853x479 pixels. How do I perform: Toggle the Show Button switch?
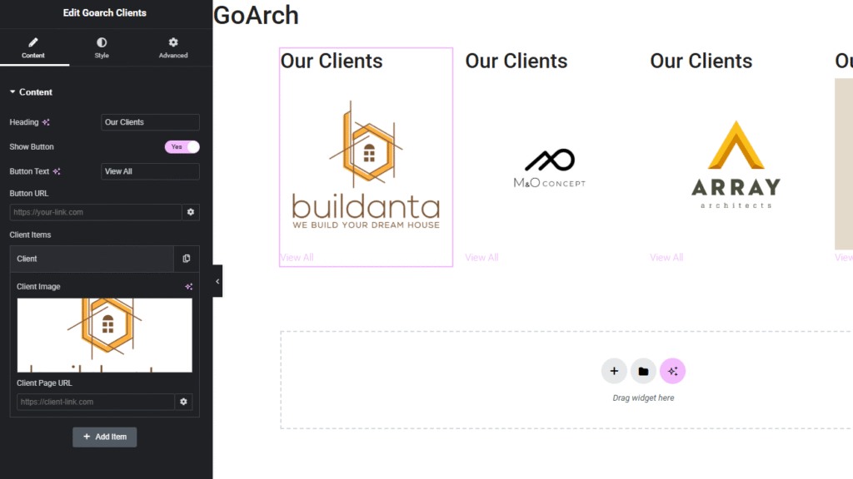pyautogui.click(x=182, y=146)
